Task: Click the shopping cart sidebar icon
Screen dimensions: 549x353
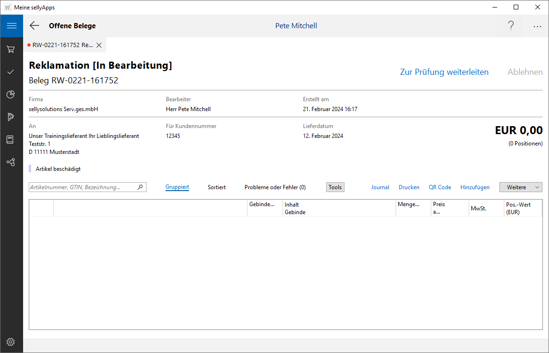Action: click(11, 49)
